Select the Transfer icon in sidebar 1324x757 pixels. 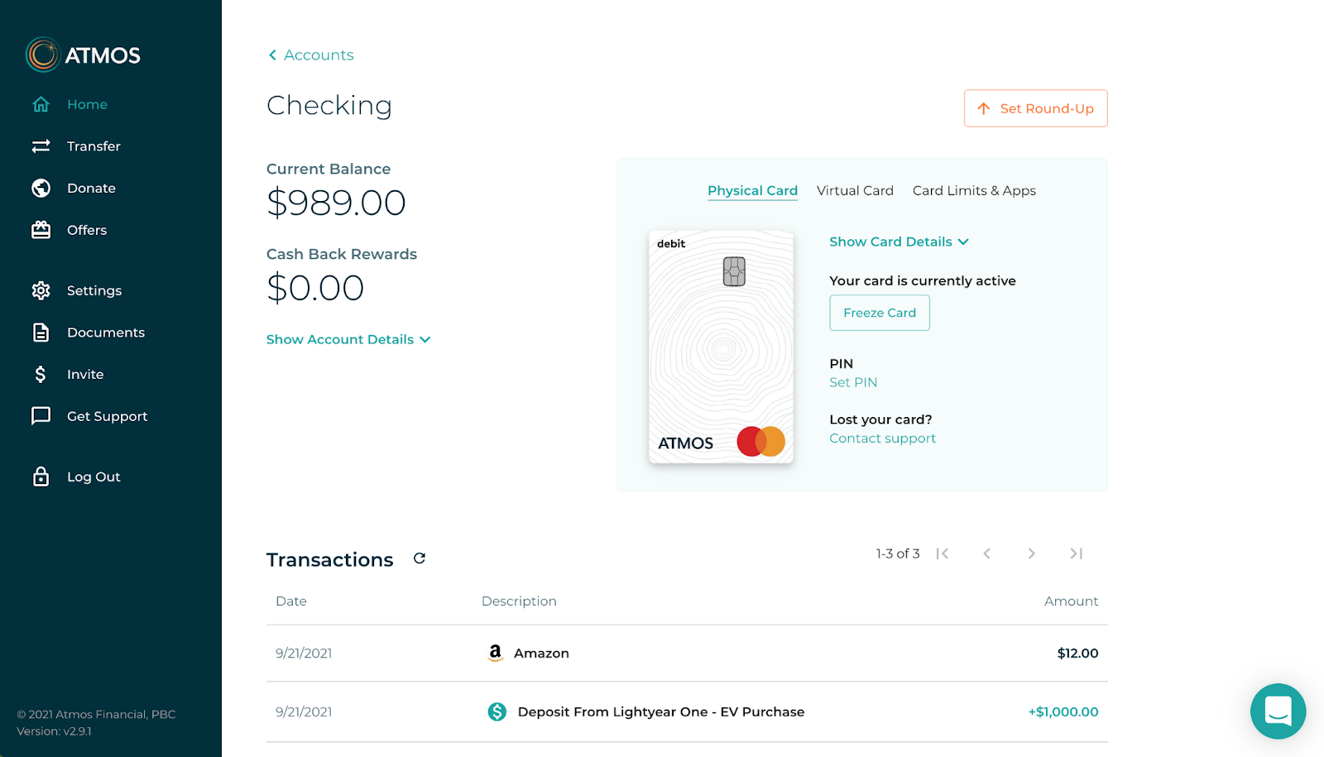[41, 146]
